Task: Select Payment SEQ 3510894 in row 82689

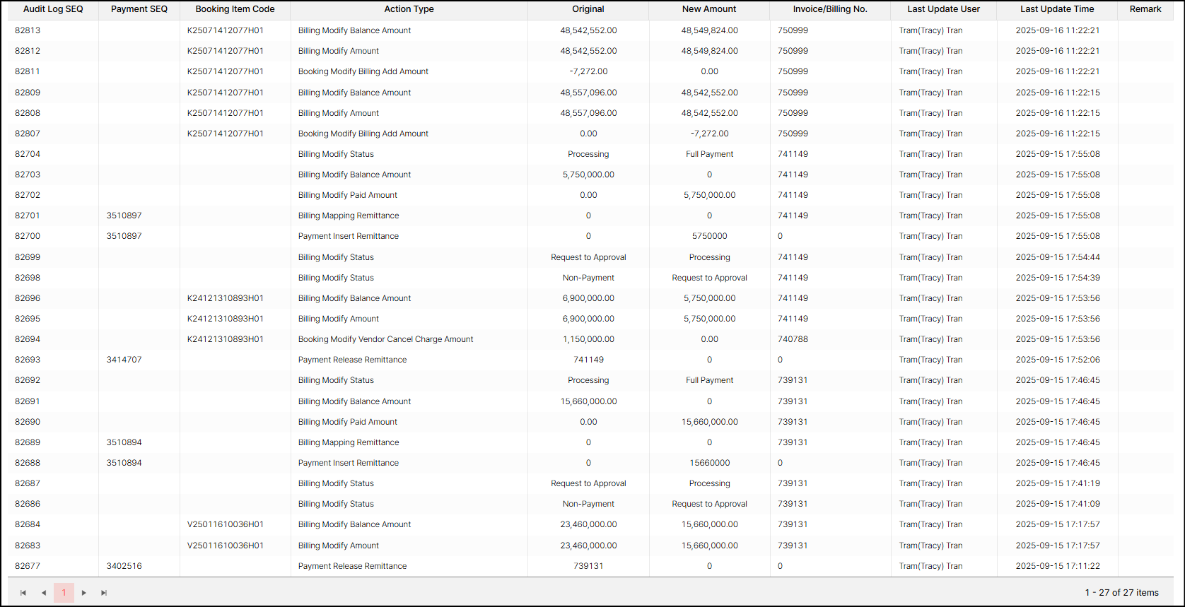Action: (x=124, y=442)
